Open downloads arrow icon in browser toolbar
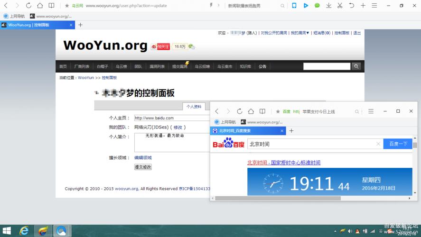Viewport: 421px width, 237px height. [x=328, y=5]
